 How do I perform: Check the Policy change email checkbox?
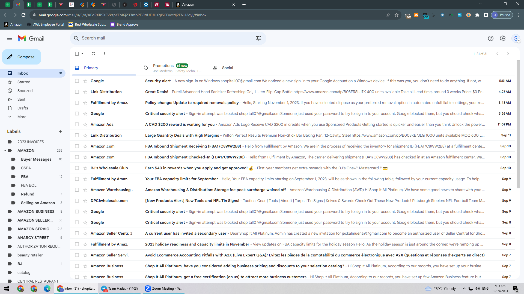pyautogui.click(x=77, y=103)
